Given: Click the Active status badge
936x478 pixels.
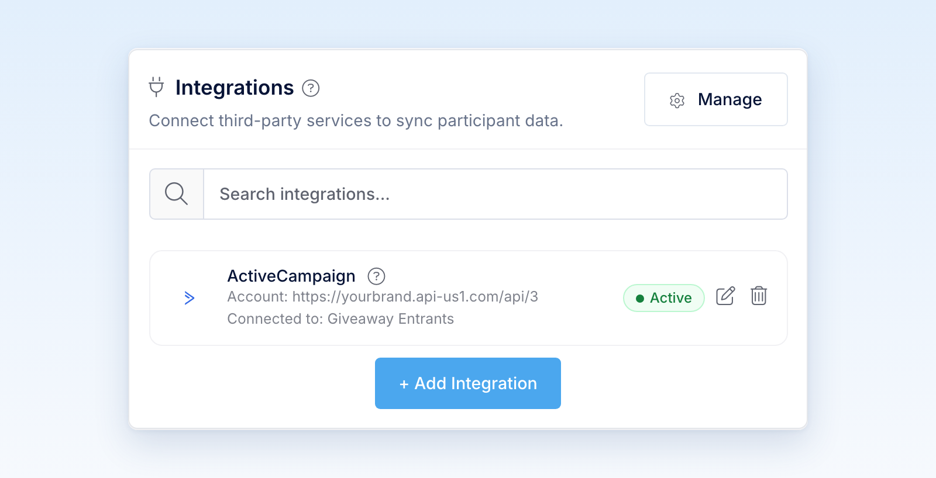Looking at the screenshot, I should coord(663,298).
